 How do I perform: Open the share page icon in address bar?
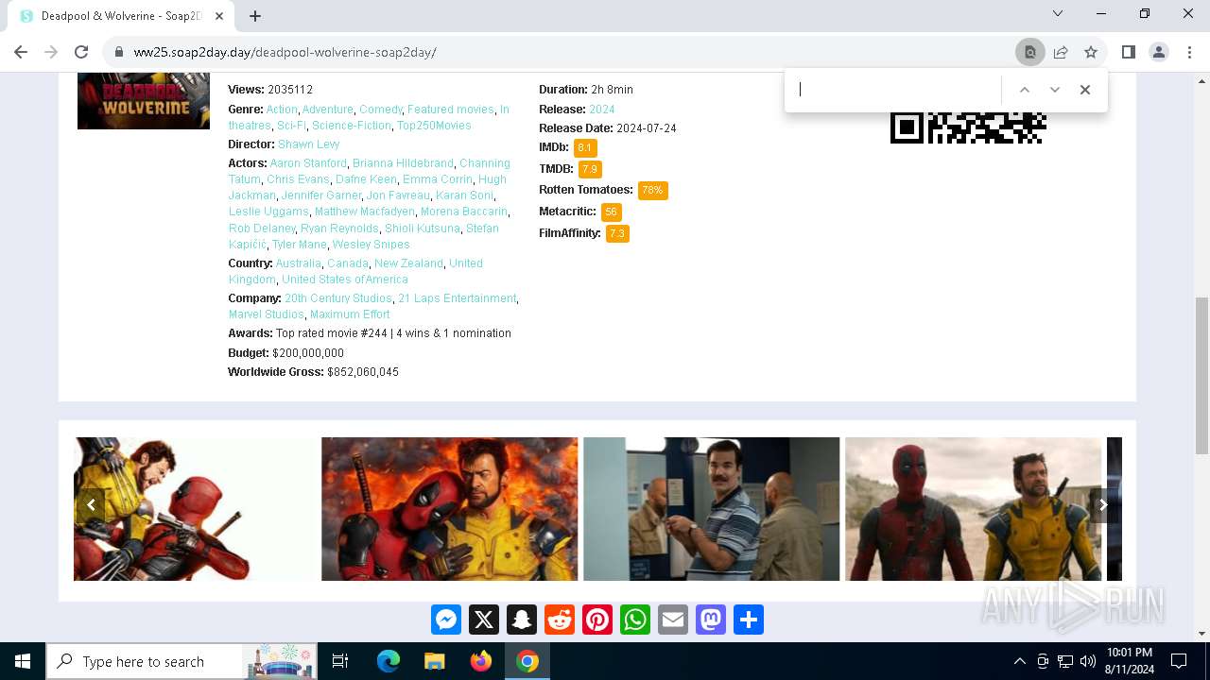tap(1061, 52)
